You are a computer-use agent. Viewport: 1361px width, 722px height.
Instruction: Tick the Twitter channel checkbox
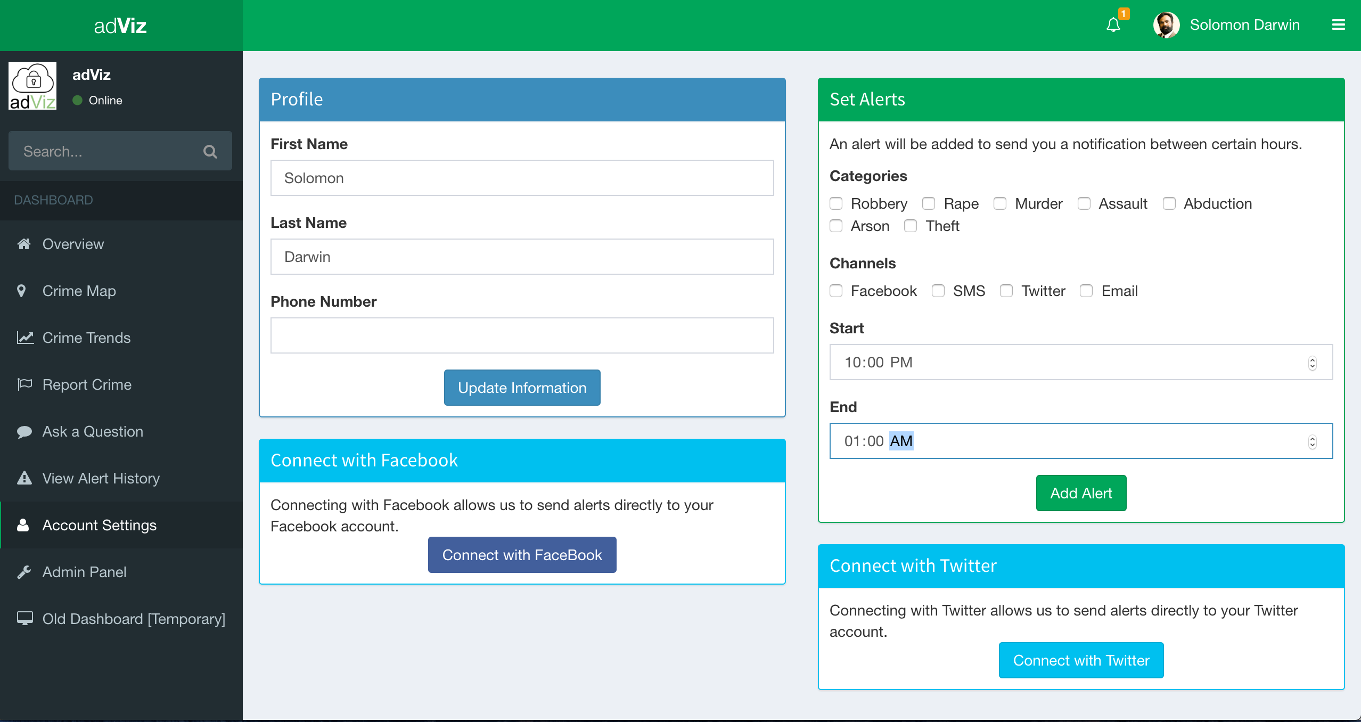tap(1006, 291)
